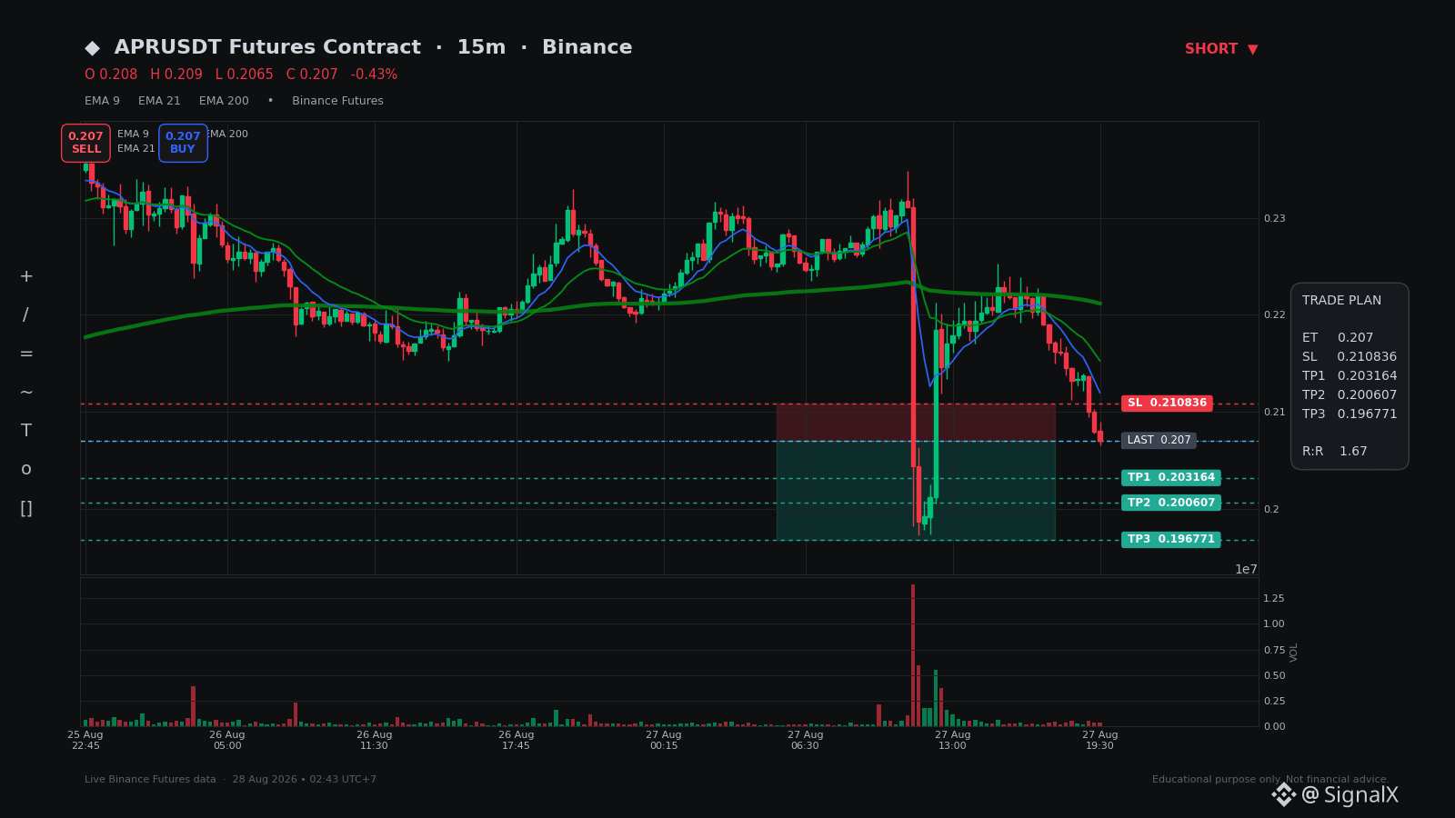Click the 27 Aug 06:30 time label
This screenshot has width=1455, height=818.
tap(805, 740)
